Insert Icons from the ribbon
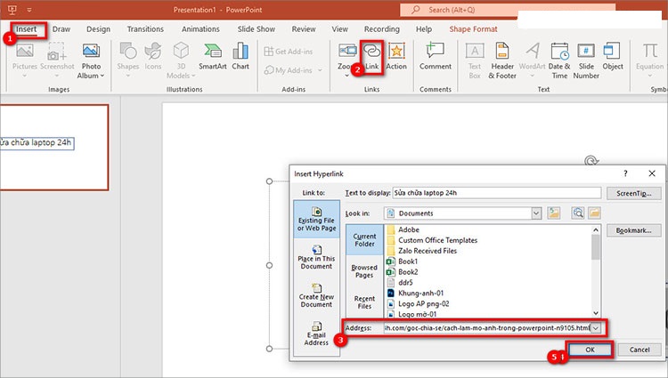 coord(153,57)
